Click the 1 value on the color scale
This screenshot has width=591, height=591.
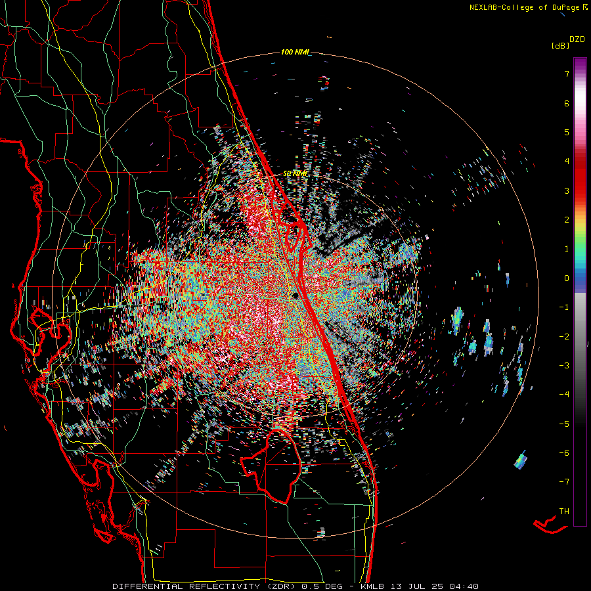[567, 249]
